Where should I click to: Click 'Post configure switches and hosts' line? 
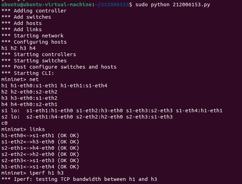point(59,67)
